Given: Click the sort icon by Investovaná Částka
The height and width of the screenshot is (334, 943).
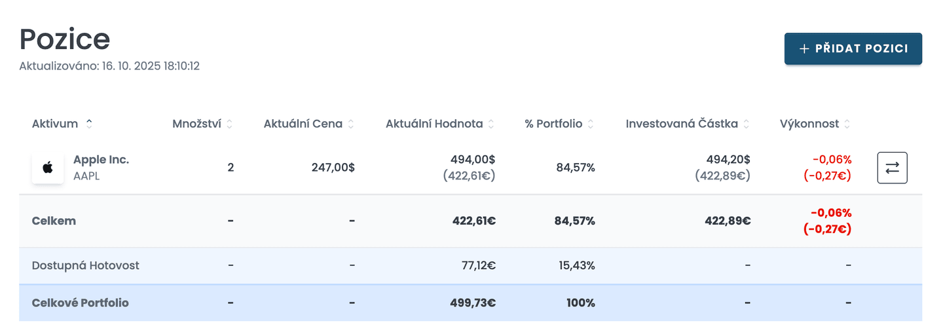Looking at the screenshot, I should pos(747,124).
